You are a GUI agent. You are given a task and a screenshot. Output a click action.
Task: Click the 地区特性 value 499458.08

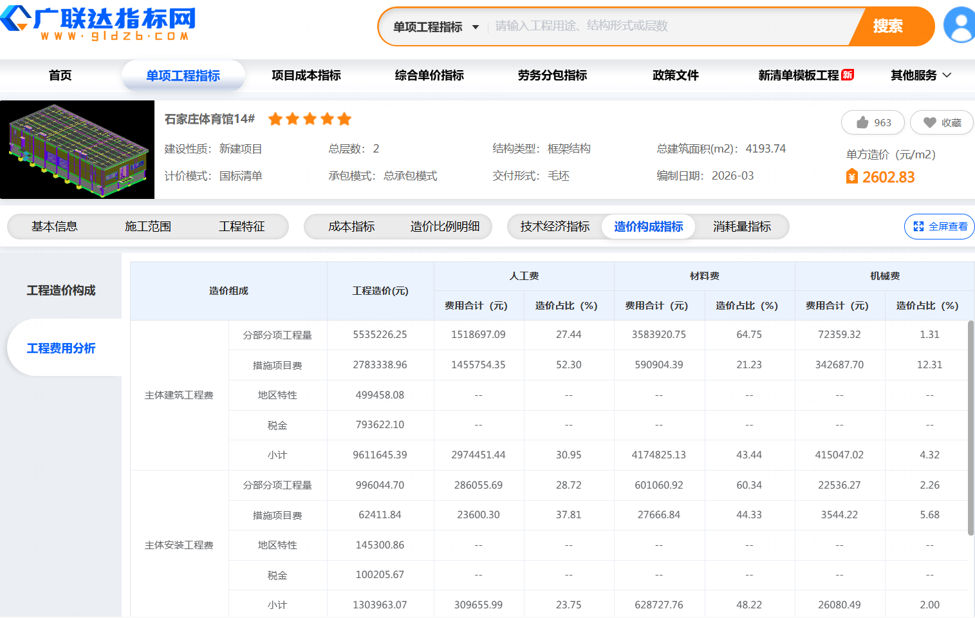380,395
